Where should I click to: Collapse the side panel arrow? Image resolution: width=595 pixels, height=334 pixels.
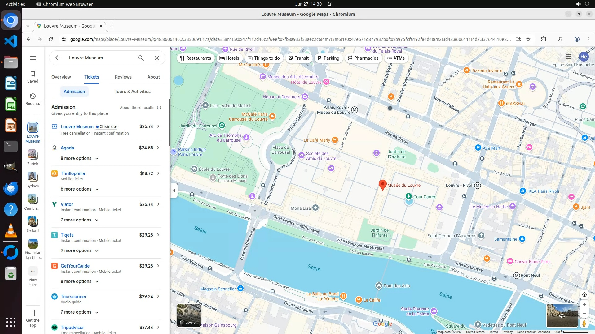point(174,191)
